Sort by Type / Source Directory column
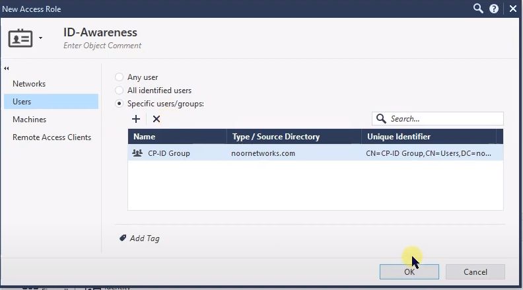The height and width of the screenshot is (290, 523). coord(294,137)
